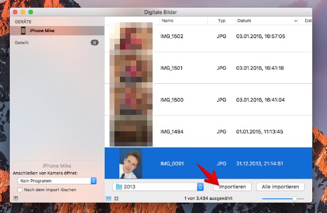The width and height of the screenshot is (327, 213).
Task: Minimize the window with yellow button
Action: tap(23, 12)
